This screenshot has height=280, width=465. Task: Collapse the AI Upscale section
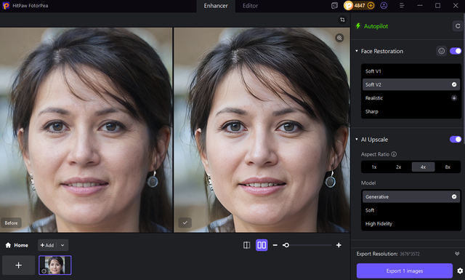click(357, 139)
